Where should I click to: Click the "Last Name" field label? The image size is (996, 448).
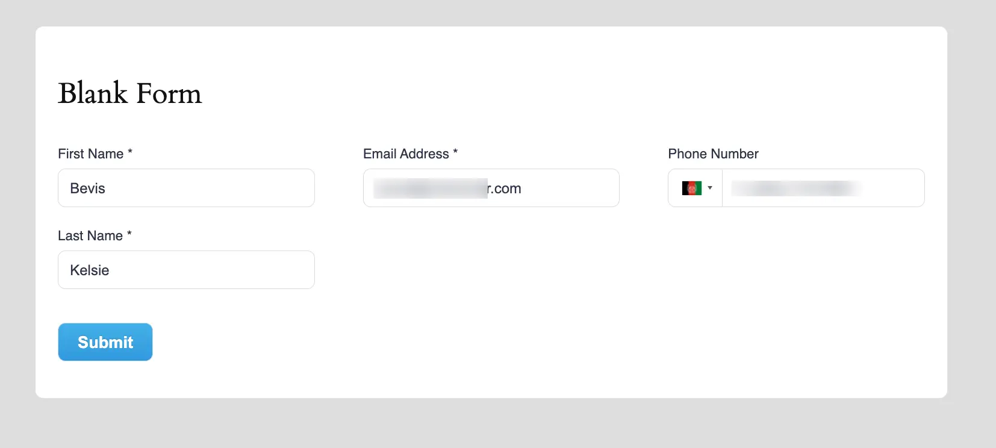90,235
